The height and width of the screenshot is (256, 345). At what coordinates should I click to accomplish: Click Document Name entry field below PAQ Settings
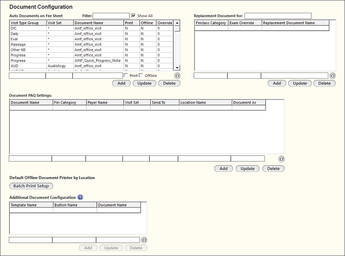pos(30,158)
